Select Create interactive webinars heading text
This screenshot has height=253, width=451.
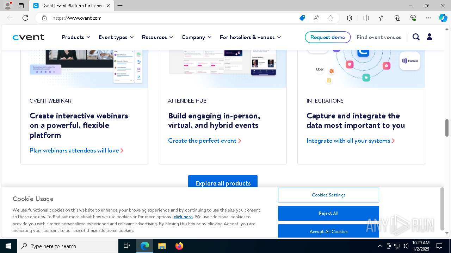pos(79,125)
